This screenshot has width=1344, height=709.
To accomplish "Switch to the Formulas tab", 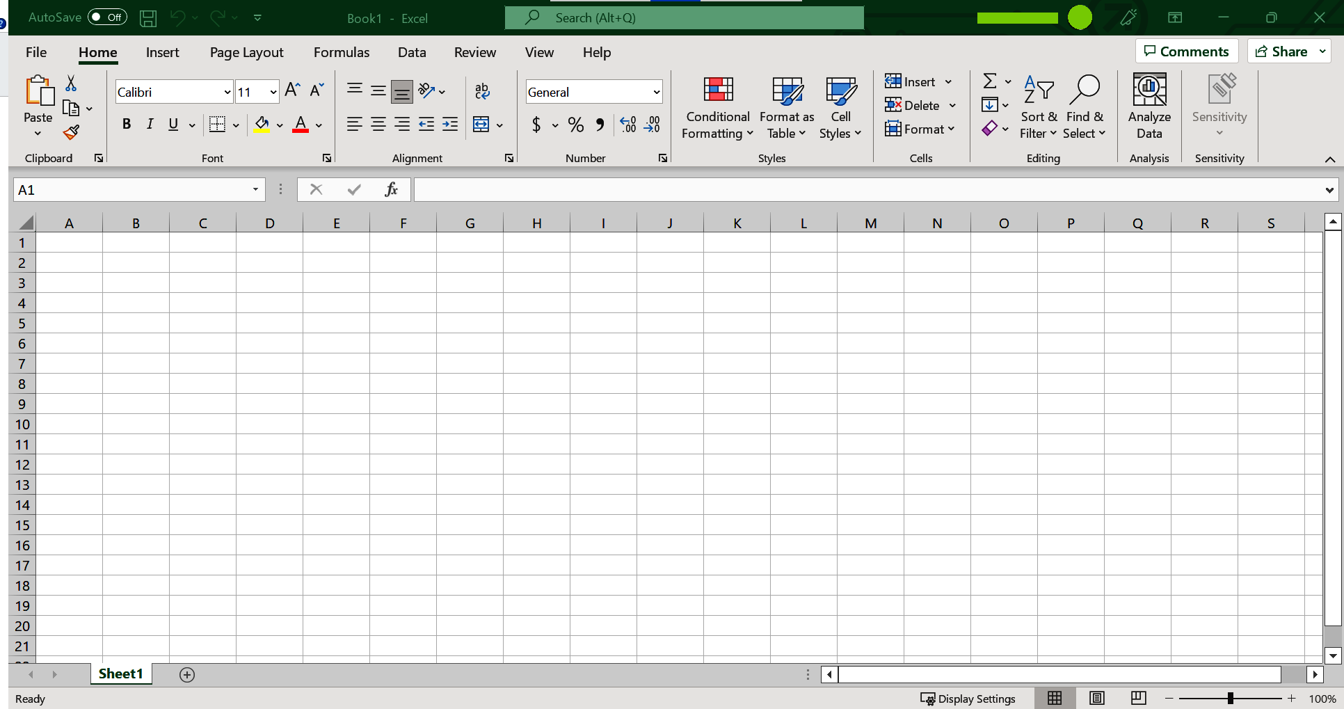I will 341,52.
